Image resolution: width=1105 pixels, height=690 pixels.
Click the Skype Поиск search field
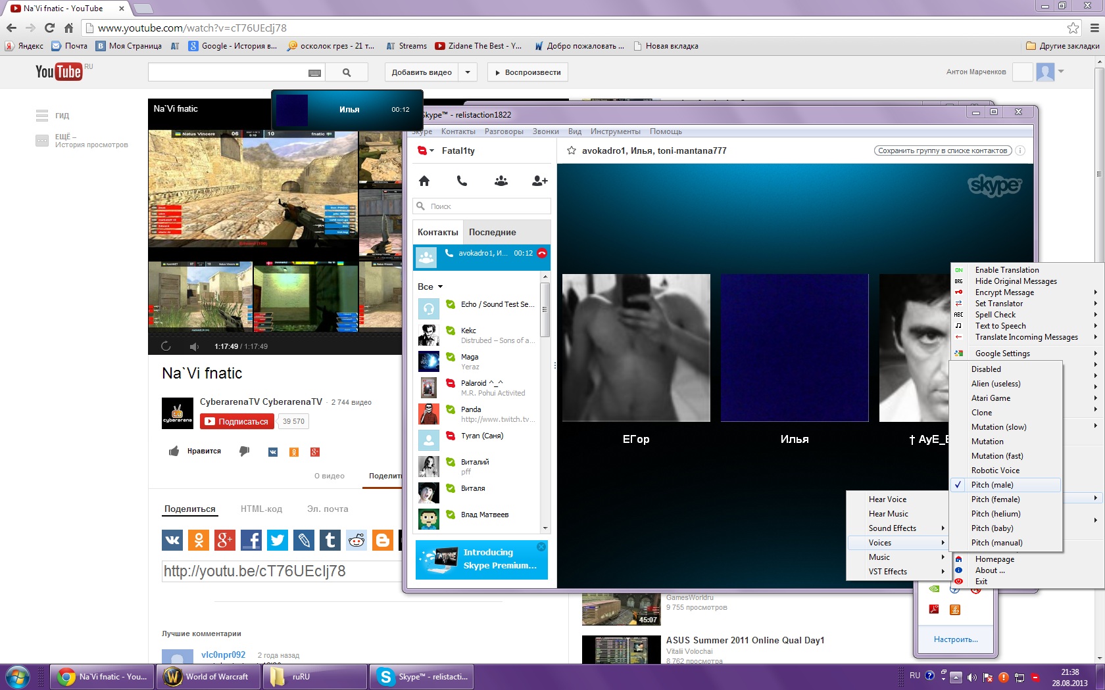(x=482, y=206)
